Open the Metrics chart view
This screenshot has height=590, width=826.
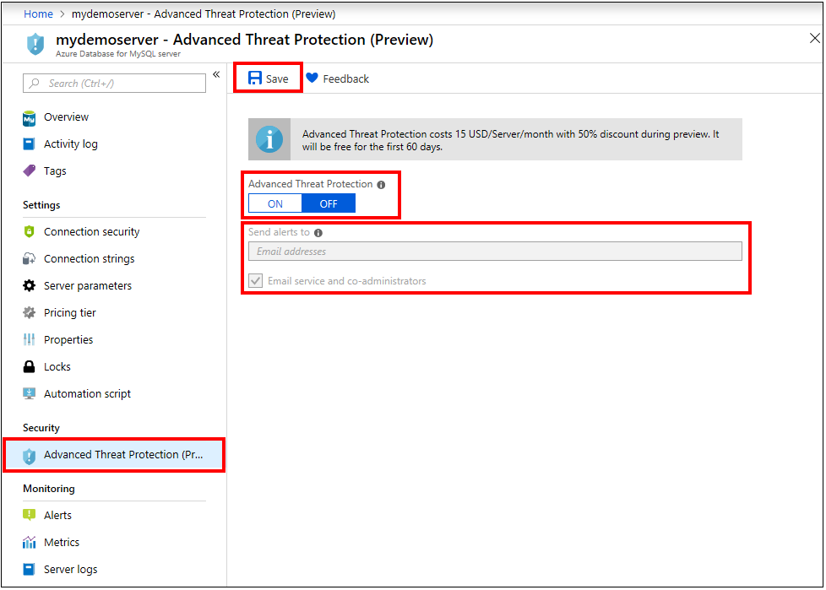click(64, 542)
